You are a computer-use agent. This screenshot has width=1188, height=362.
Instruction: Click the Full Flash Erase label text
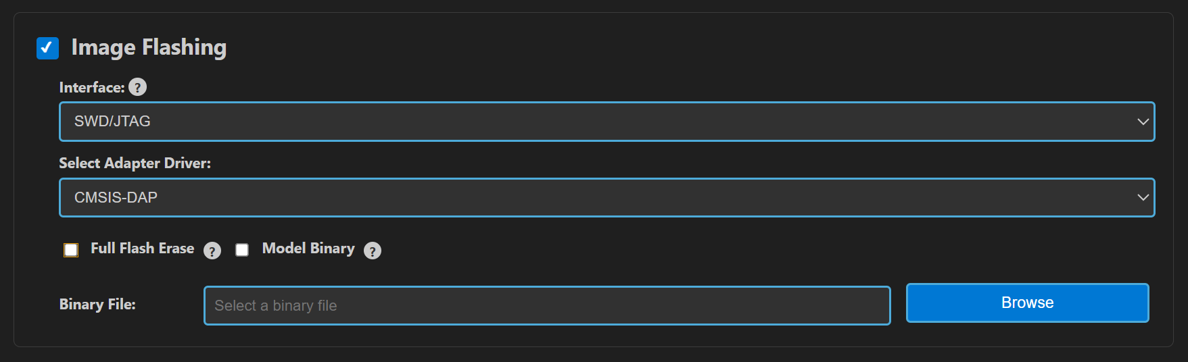[x=142, y=249]
